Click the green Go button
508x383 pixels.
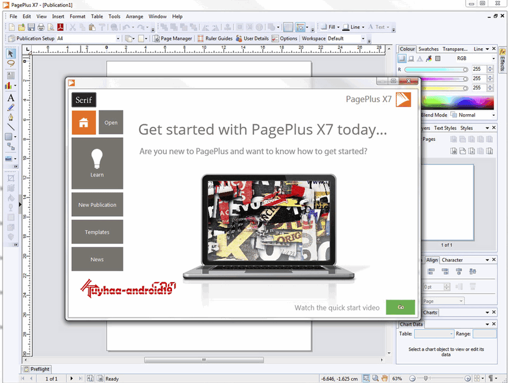tap(400, 307)
